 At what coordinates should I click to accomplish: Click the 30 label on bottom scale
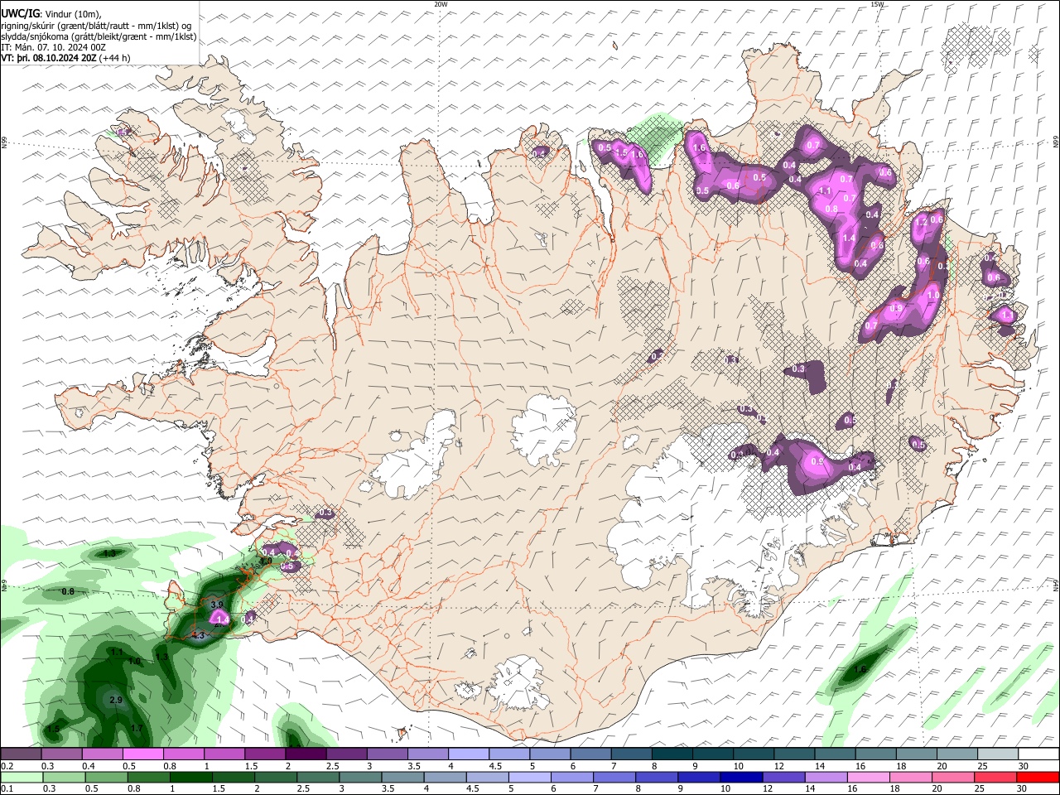(1024, 788)
